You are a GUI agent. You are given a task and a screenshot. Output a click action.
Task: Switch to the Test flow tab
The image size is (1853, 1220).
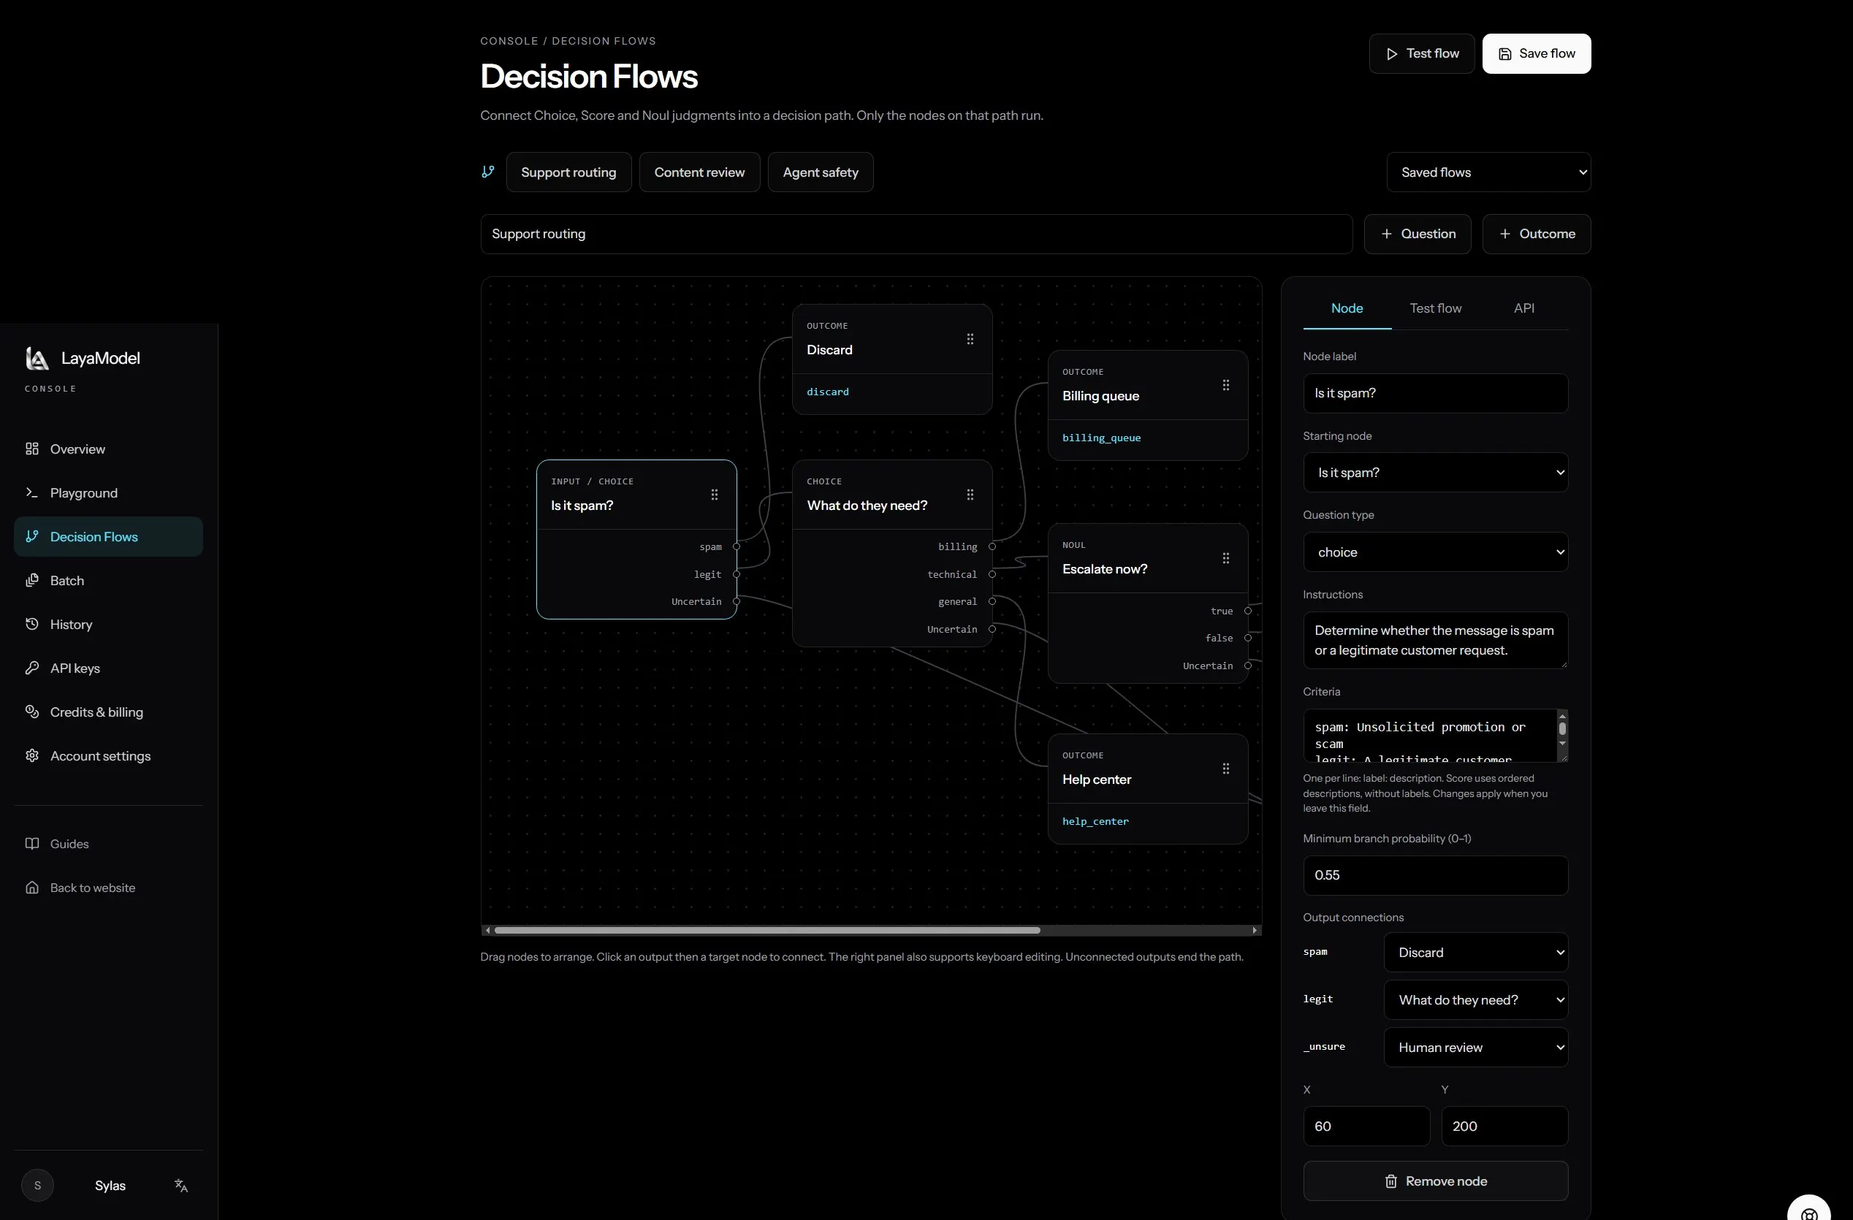1435,308
